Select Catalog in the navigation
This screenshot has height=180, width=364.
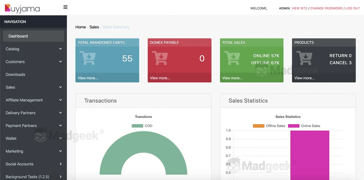[13, 49]
